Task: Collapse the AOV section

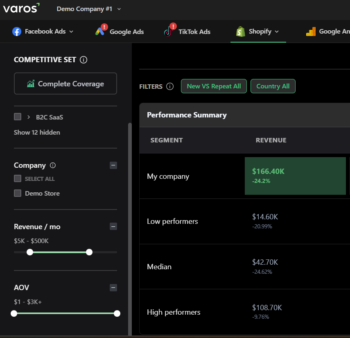Action: pyautogui.click(x=113, y=288)
